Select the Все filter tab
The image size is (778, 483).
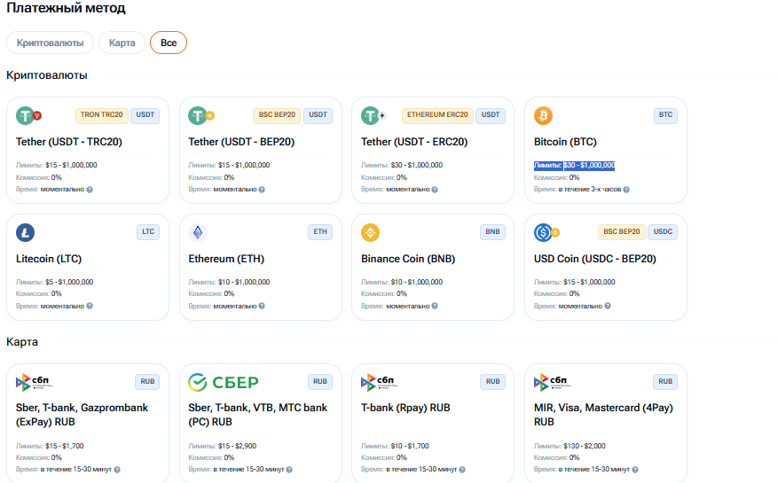click(x=169, y=43)
